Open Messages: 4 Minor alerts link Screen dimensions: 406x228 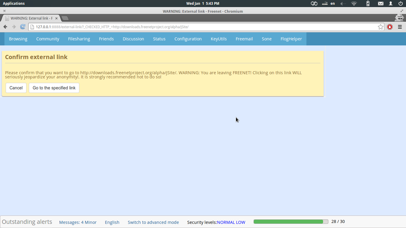pos(78,222)
